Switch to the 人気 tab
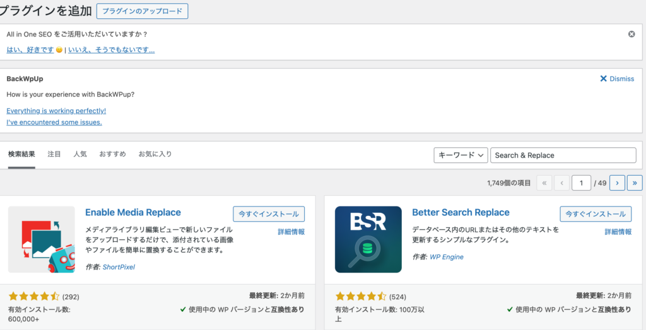 point(80,154)
